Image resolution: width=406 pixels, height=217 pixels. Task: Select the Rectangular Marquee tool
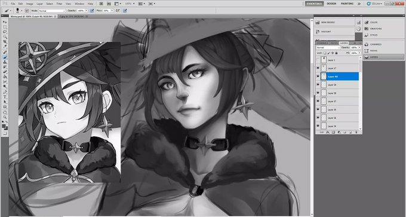pyautogui.click(x=5, y=27)
